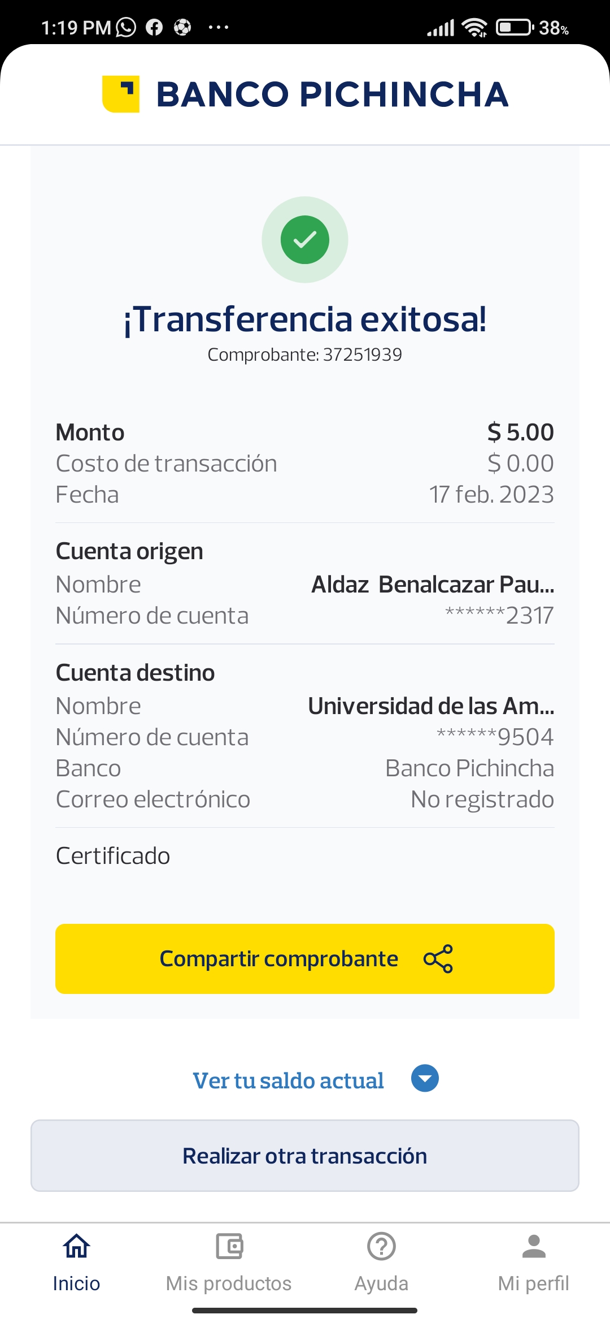Tap the status bar overflow dots

218,27
